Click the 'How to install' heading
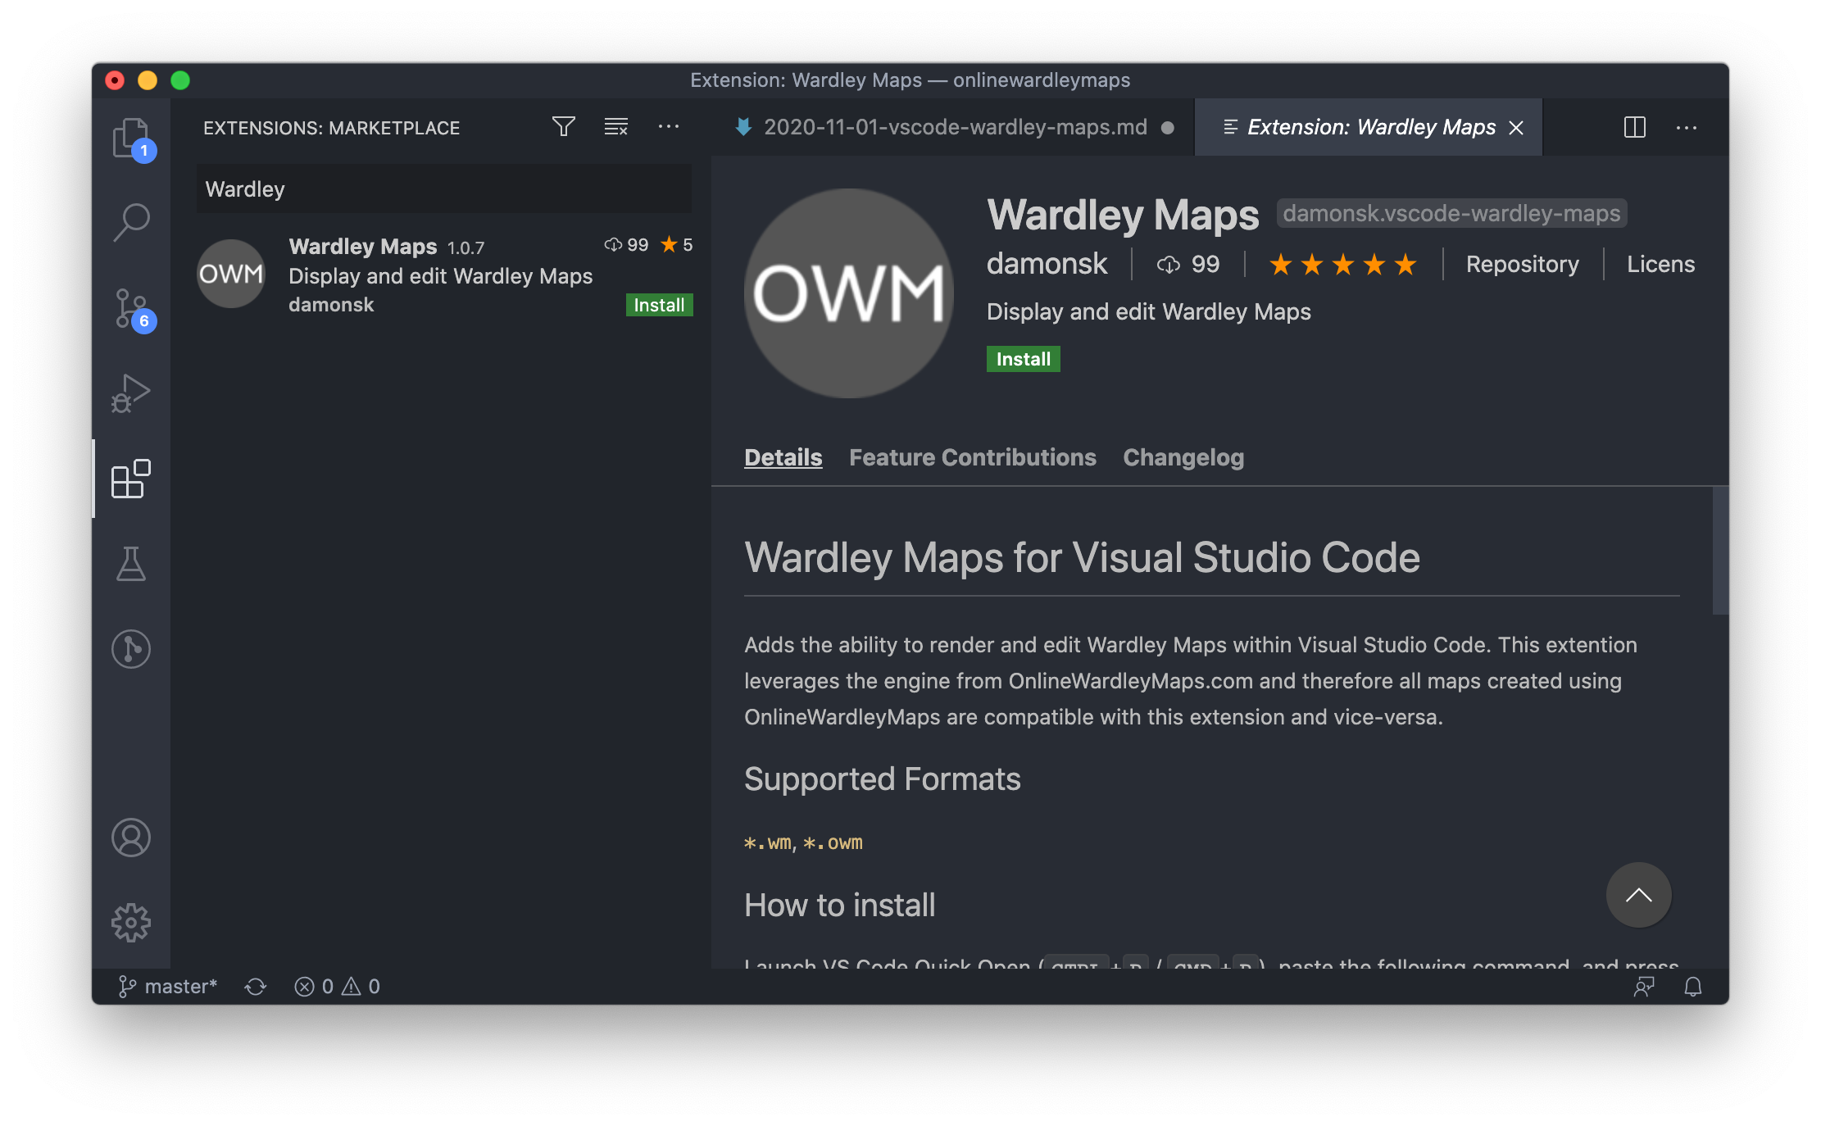 pos(839,905)
